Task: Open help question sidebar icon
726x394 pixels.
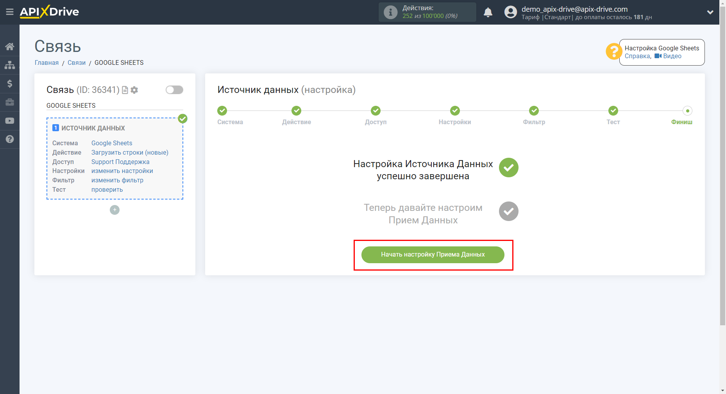Action: (10, 139)
